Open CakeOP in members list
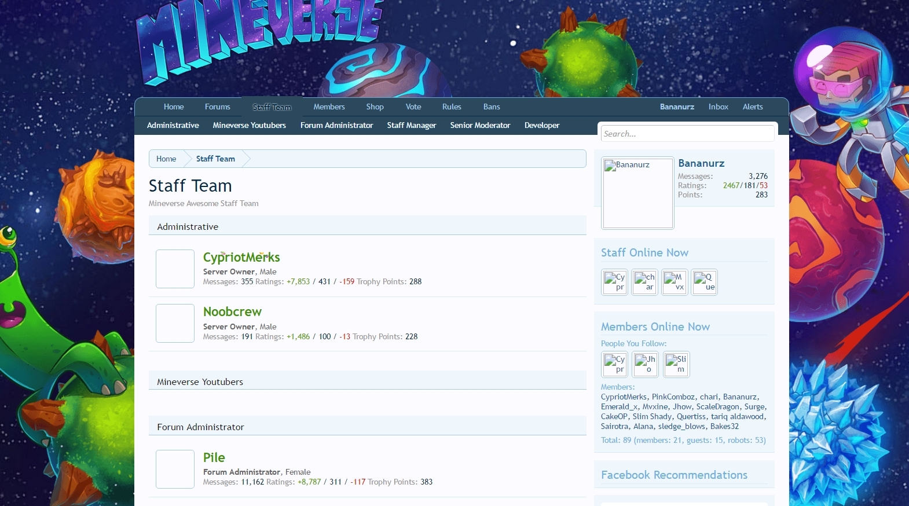Screen dimensions: 909x506 point(614,416)
